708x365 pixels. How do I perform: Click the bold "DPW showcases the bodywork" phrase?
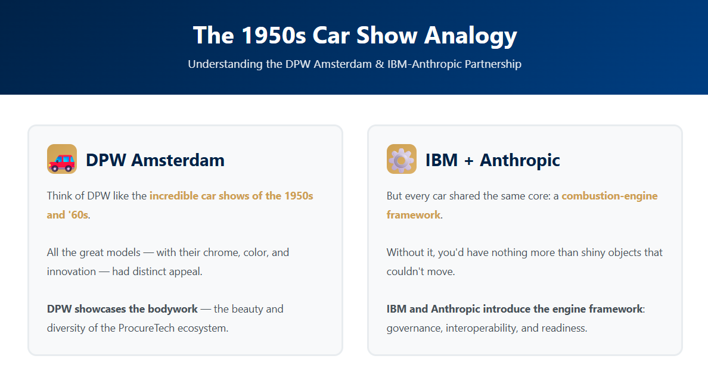[x=122, y=309]
